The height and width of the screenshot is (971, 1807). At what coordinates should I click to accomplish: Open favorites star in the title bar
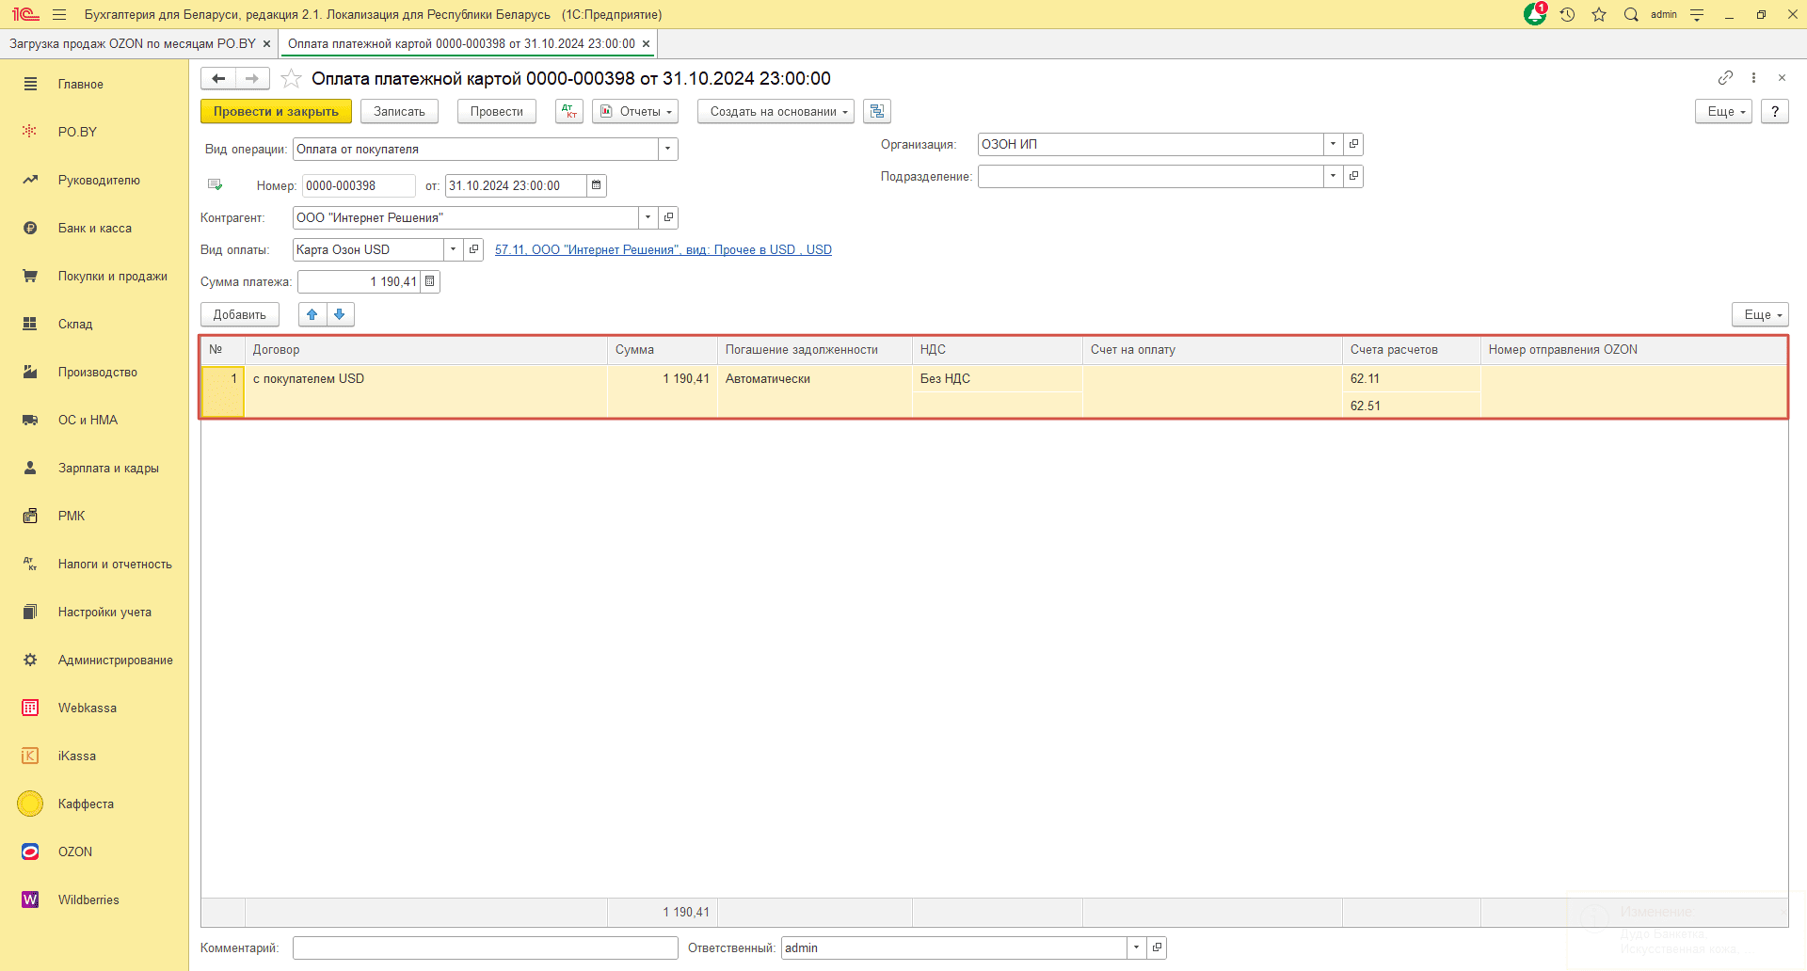(x=1599, y=14)
